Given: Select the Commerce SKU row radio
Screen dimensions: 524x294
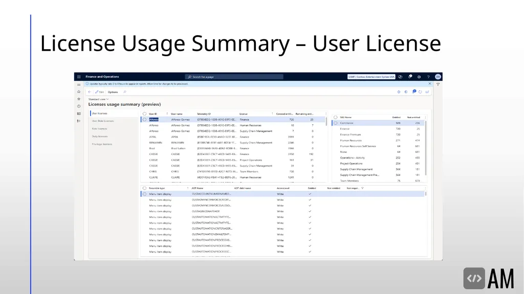Looking at the screenshot, I should (336, 123).
